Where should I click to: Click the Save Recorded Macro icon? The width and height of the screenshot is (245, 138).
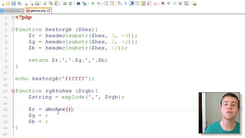(186, 3)
